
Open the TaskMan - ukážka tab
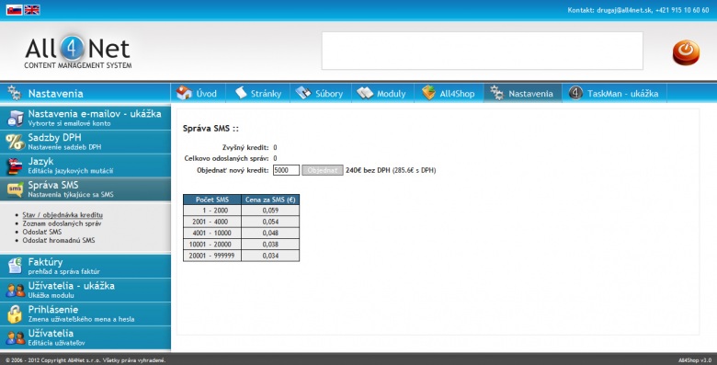point(614,93)
